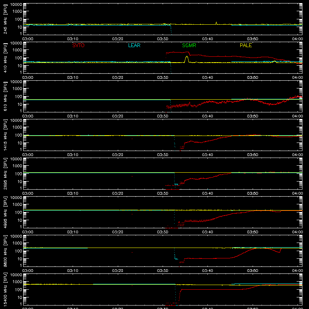Click the 03:30 tick label below the 245 MHz plot

tap(163, 39)
